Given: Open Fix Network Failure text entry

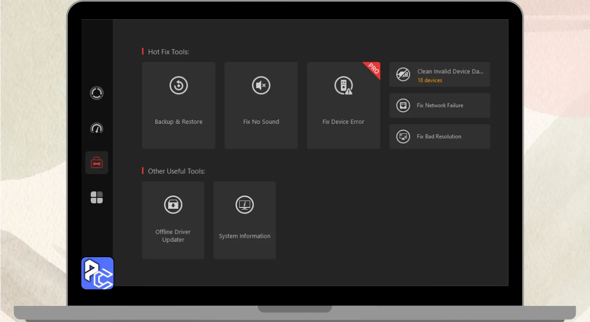Looking at the screenshot, I should point(440,105).
